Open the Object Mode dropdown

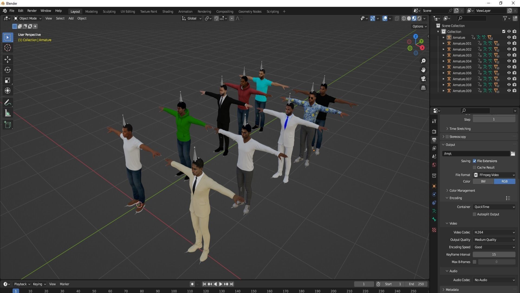point(27,18)
